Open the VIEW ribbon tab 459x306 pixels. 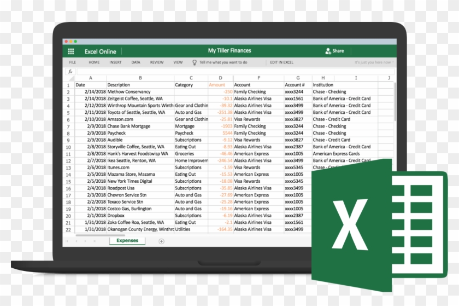pyautogui.click(x=178, y=62)
